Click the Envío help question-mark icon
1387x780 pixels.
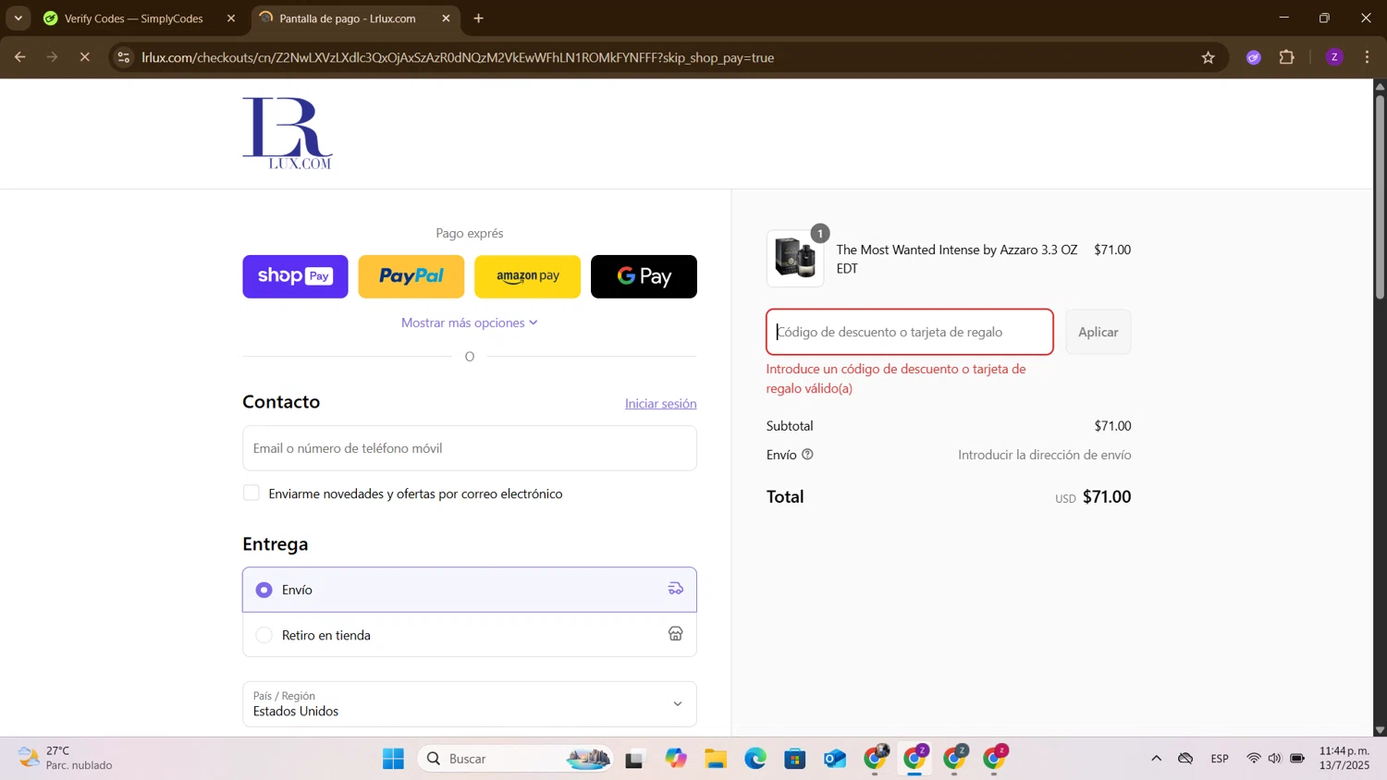(807, 455)
